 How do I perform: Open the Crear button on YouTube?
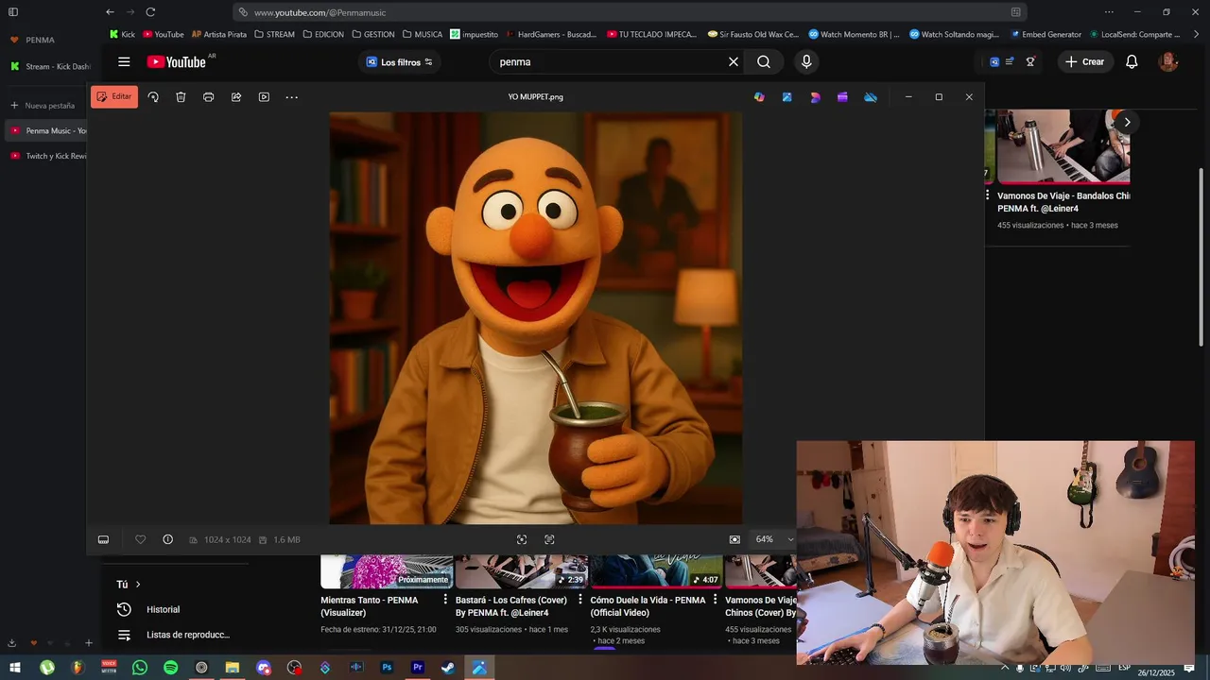1083,62
